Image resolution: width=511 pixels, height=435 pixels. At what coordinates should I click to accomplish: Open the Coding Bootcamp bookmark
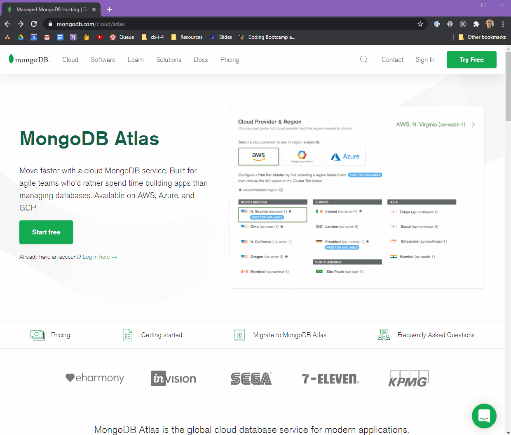tap(267, 37)
